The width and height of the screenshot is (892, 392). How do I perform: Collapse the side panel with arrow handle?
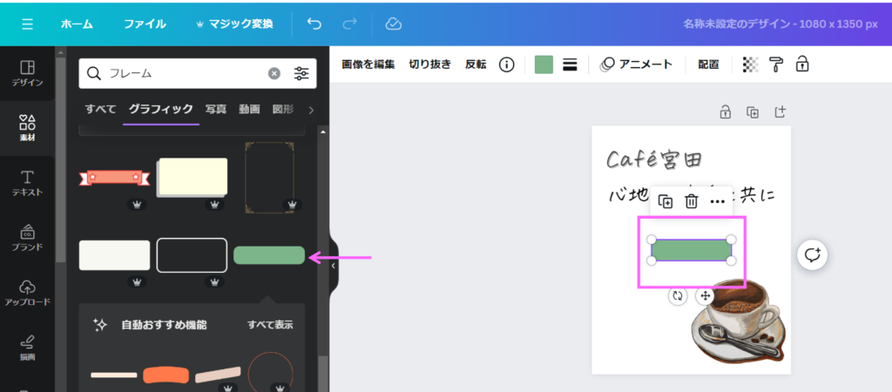332,266
